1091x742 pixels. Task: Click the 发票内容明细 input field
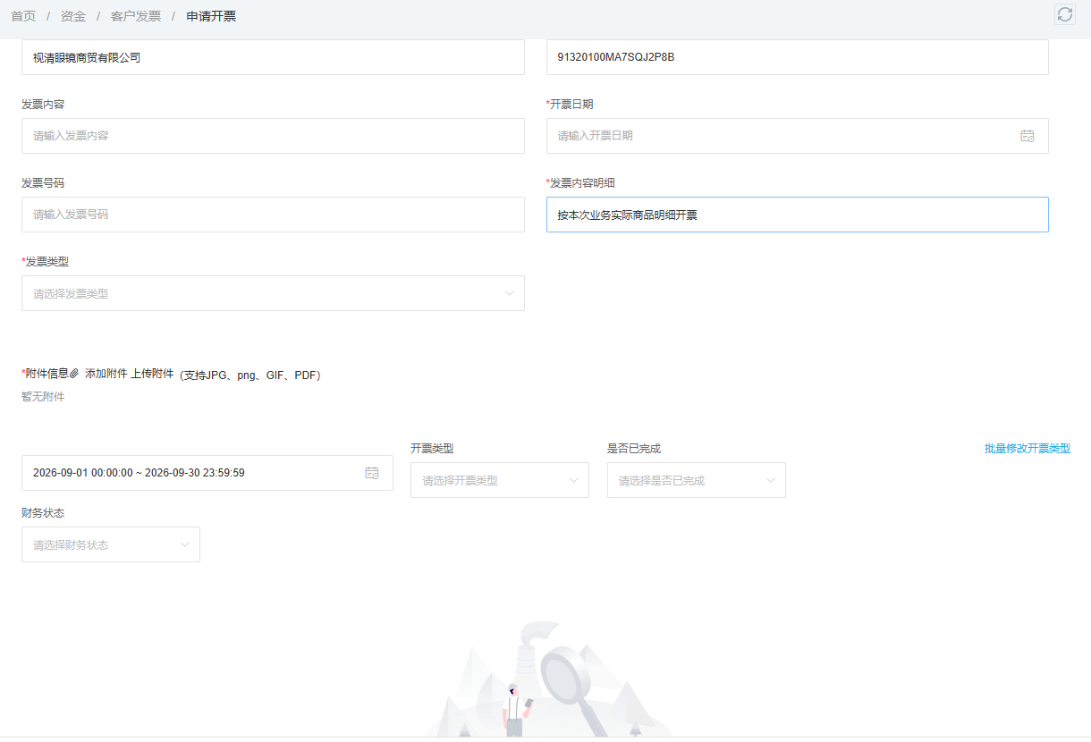coord(797,215)
